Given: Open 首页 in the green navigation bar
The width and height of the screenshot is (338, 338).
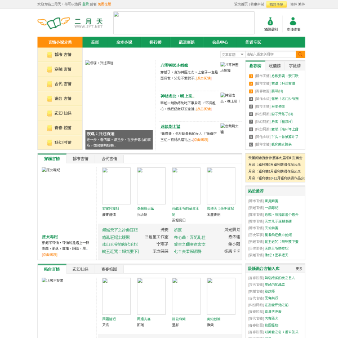Looking at the screenshot, I should 95,42.
